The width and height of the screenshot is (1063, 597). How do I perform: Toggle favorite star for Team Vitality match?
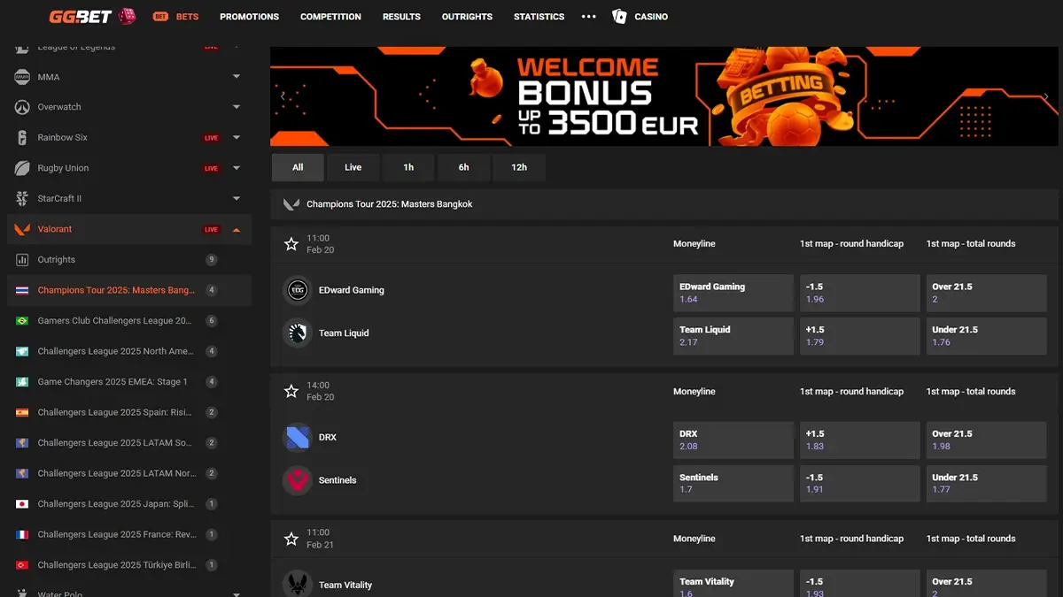click(x=290, y=539)
